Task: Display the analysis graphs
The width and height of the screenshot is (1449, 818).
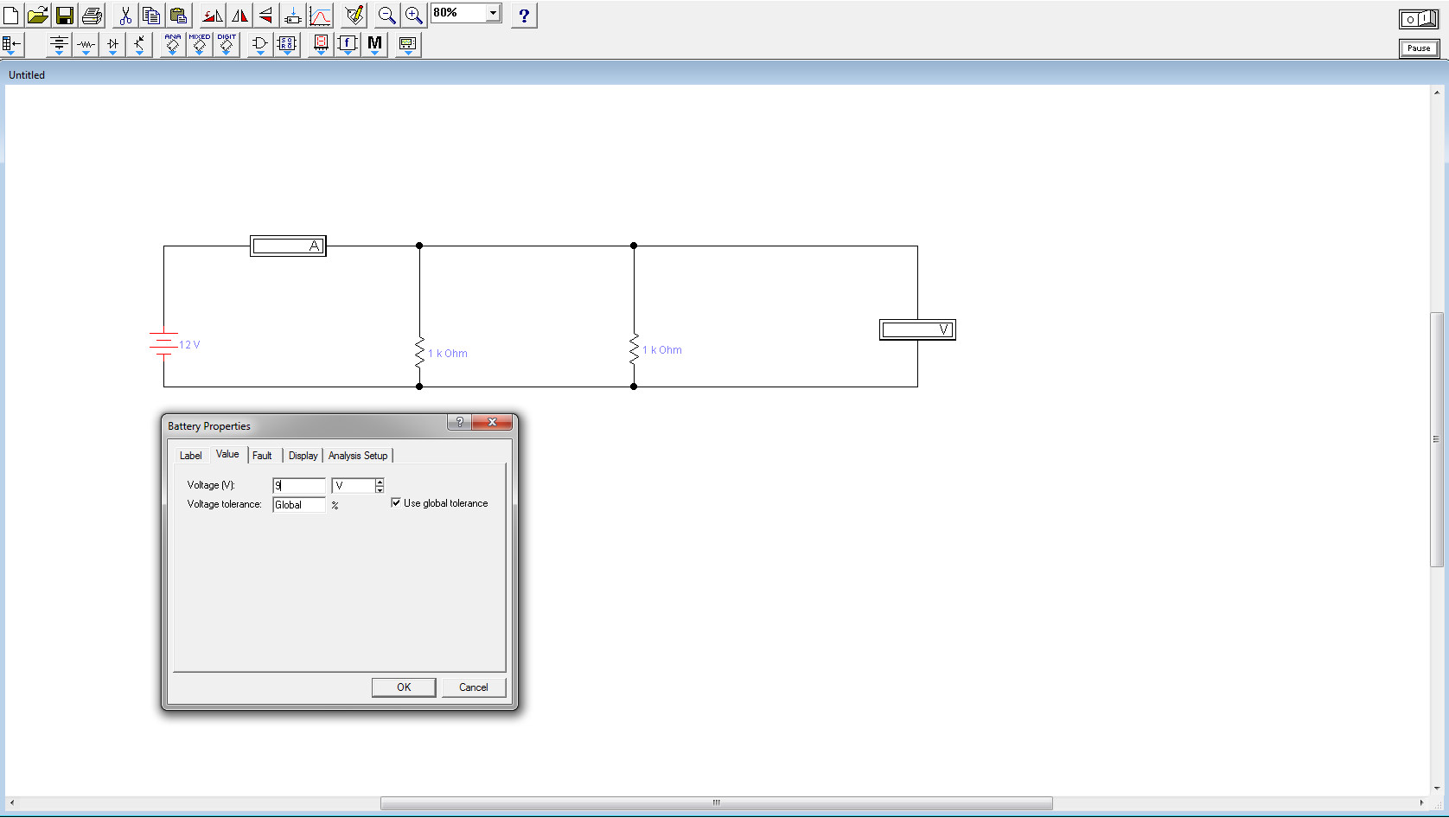Action: click(321, 15)
